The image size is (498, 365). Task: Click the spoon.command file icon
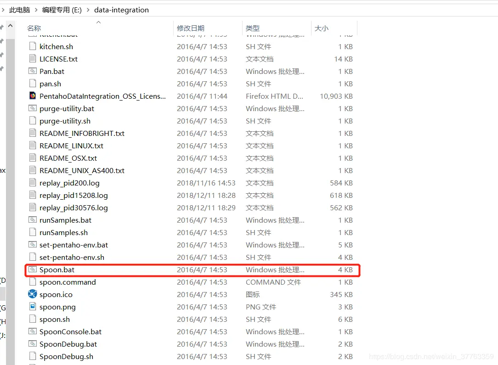(x=33, y=282)
